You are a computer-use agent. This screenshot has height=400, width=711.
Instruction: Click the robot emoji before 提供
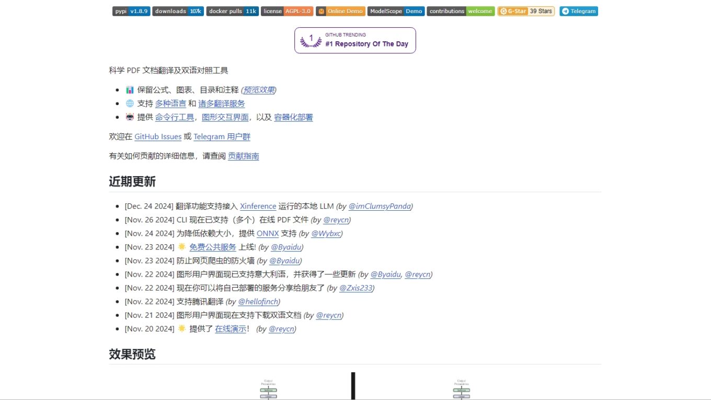(130, 117)
